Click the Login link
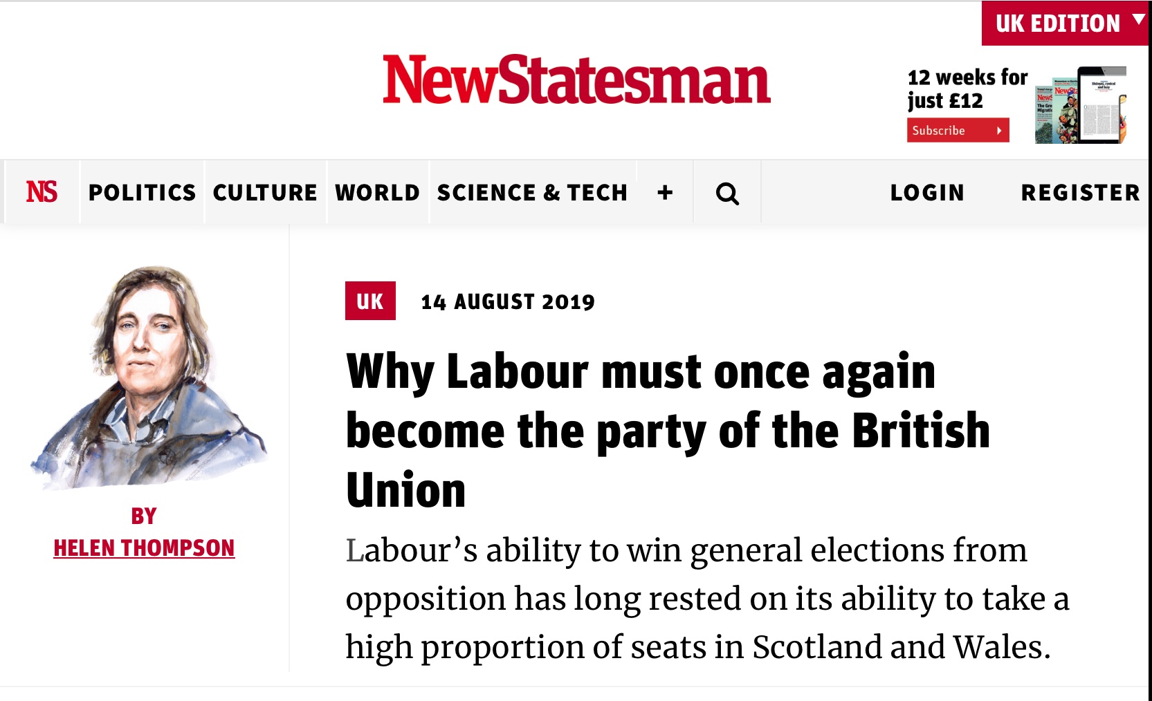Image resolution: width=1152 pixels, height=701 pixels. point(927,192)
